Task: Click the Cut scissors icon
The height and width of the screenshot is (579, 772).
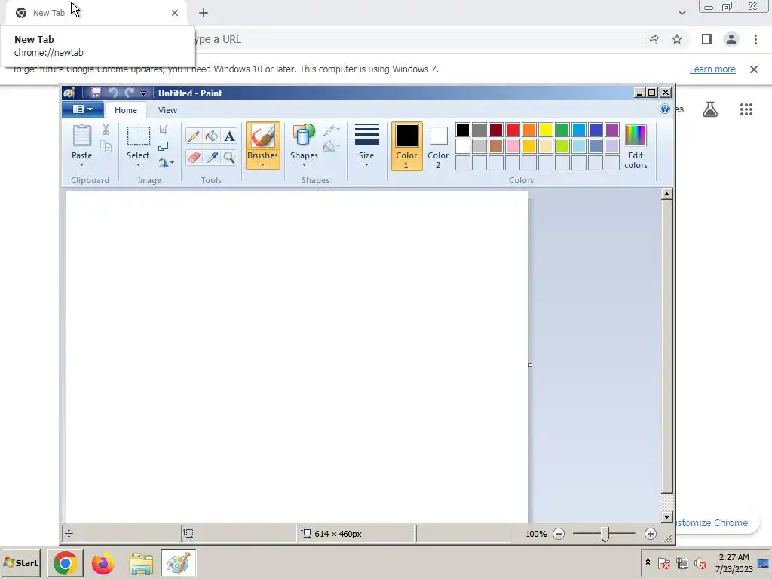Action: point(106,130)
